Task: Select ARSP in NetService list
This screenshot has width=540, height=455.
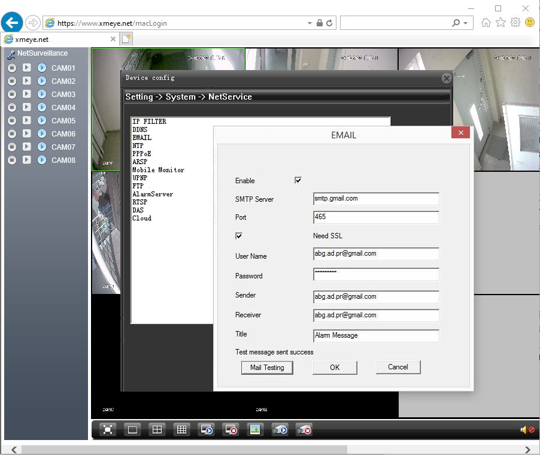Action: coord(140,162)
